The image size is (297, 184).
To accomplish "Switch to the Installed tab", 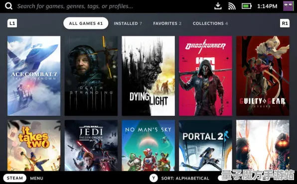I will tap(128, 23).
